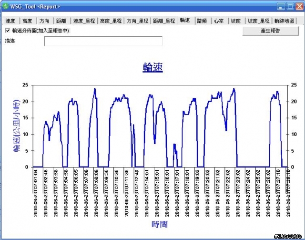Switch to the 心率 tab
Viewport: 305px width, 240px height.
[220, 21]
